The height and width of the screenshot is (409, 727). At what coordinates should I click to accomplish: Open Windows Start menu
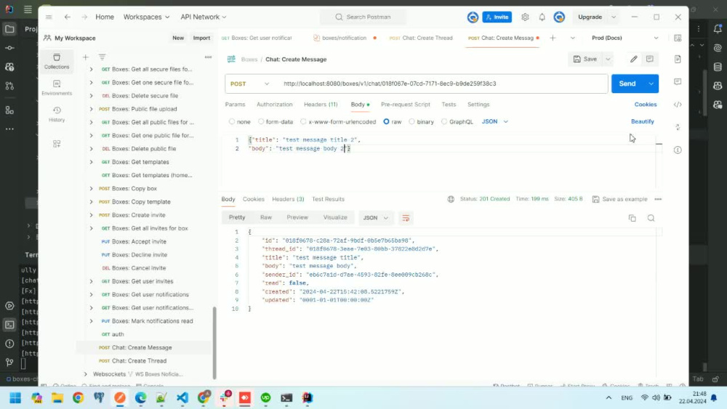tap(15, 397)
